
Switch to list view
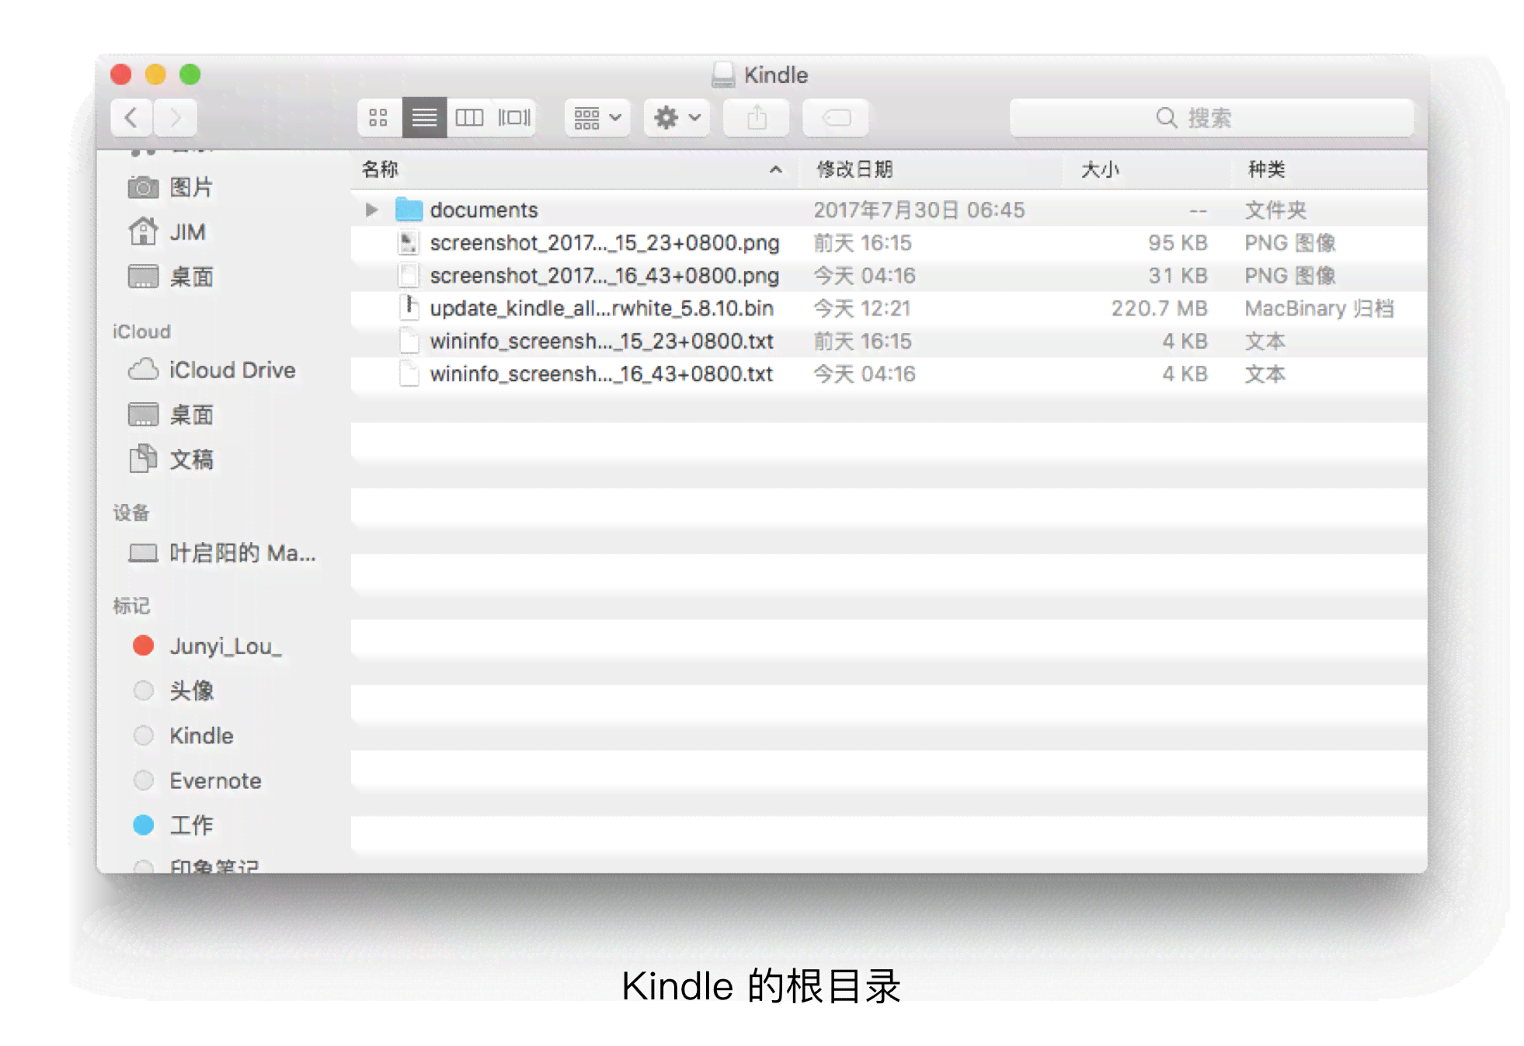pyautogui.click(x=424, y=118)
